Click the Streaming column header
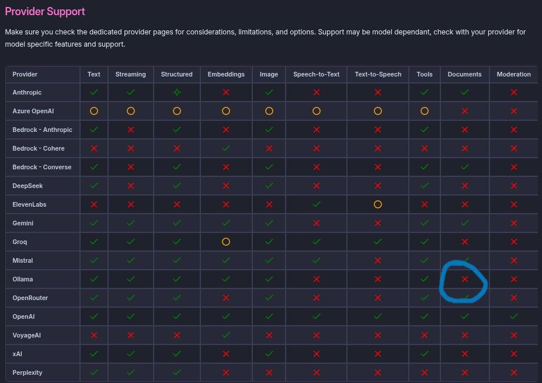 click(x=130, y=74)
